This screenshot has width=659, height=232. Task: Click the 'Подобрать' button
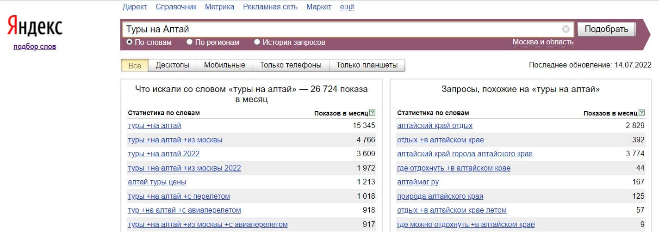click(x=606, y=29)
